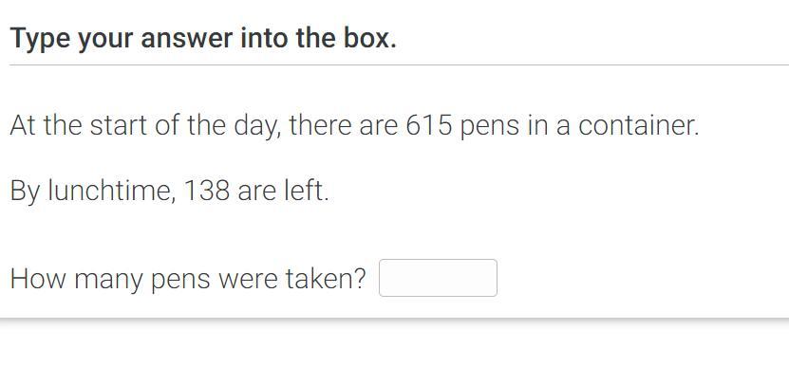Click the word 'lunchtime'
789x385 pixels.
(x=112, y=191)
